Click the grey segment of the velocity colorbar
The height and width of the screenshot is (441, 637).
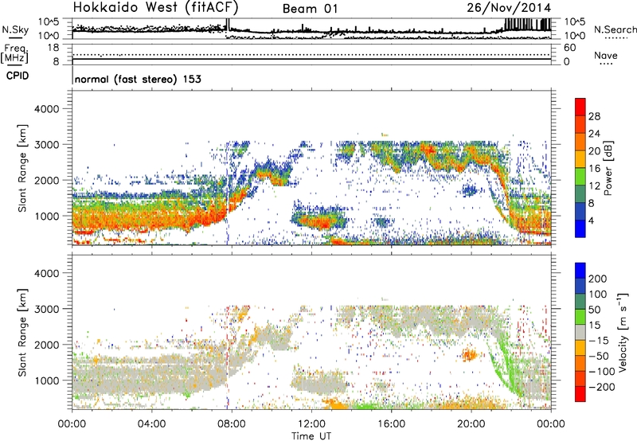580,333
